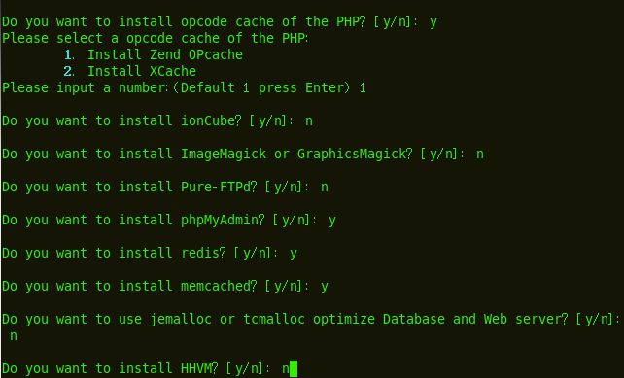Click the 'Install Zend OPcache' option text
624x378 pixels.
click(165, 54)
